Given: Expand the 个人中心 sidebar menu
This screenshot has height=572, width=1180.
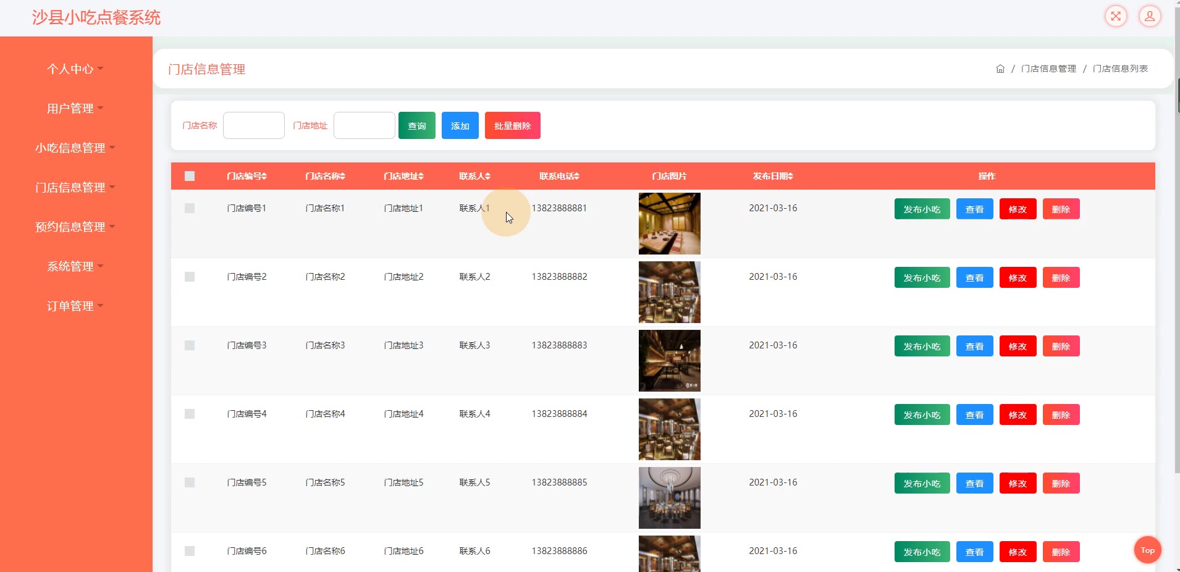Looking at the screenshot, I should (x=75, y=69).
